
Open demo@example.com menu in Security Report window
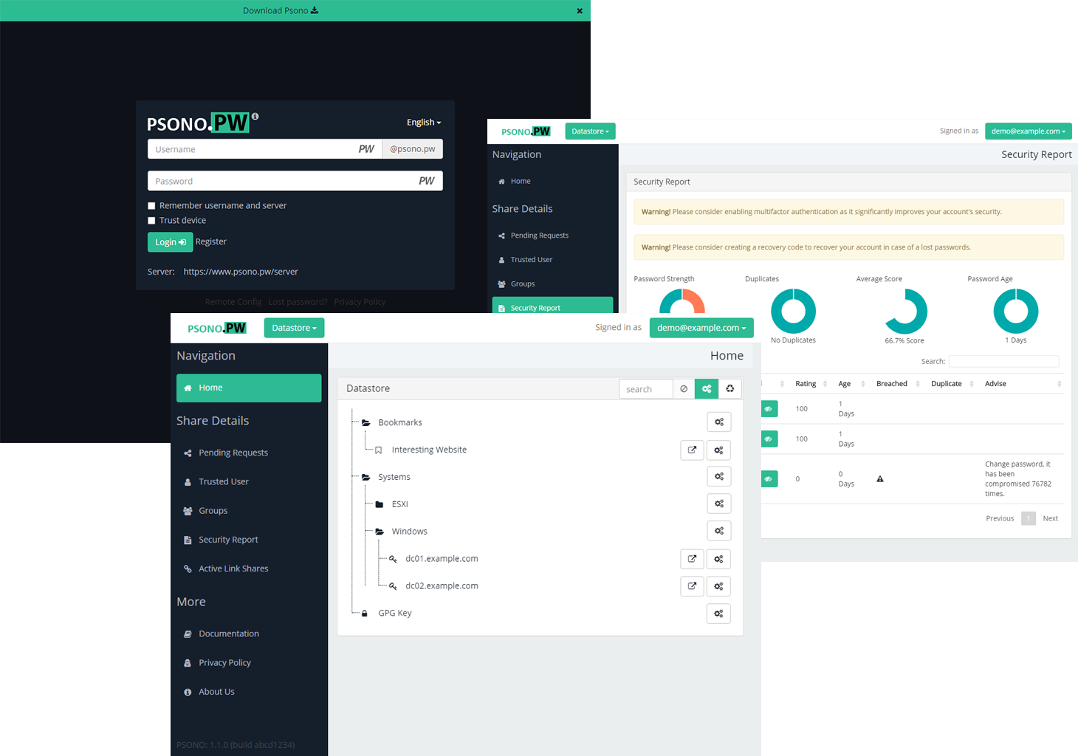coord(1028,131)
